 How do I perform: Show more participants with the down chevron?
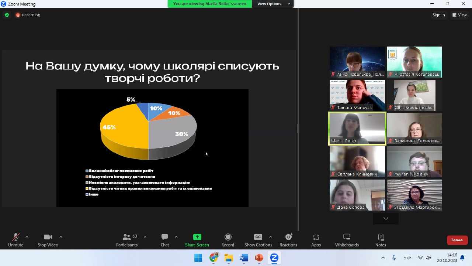[386, 218]
